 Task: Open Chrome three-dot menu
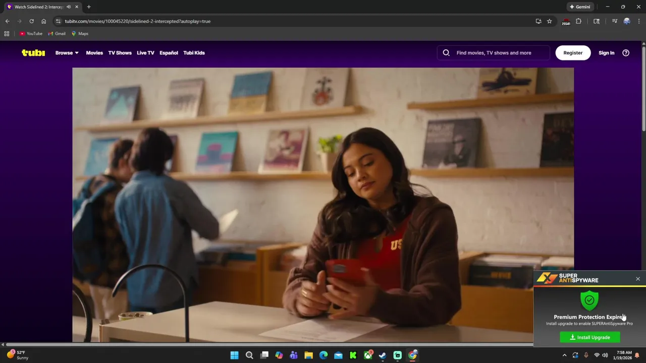point(639,21)
